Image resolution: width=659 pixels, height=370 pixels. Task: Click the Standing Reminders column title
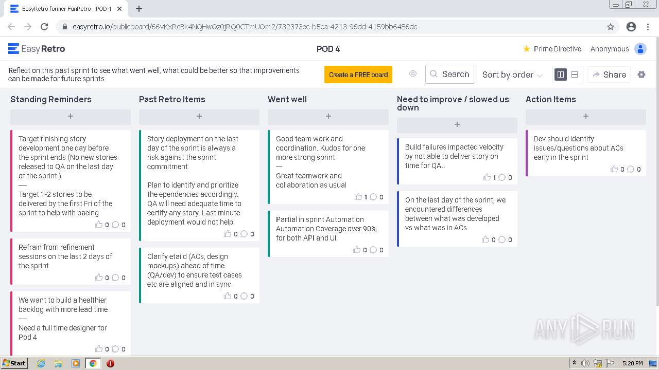[x=51, y=99]
